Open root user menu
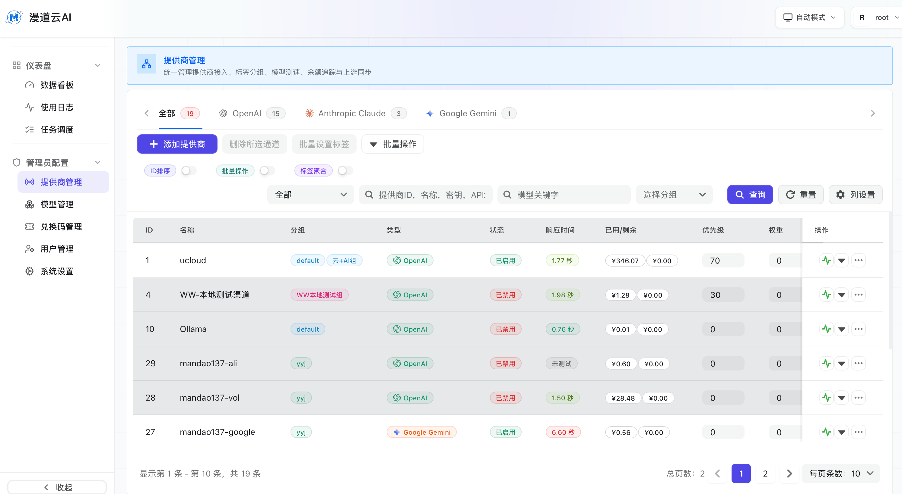The width and height of the screenshot is (902, 494). [x=877, y=17]
